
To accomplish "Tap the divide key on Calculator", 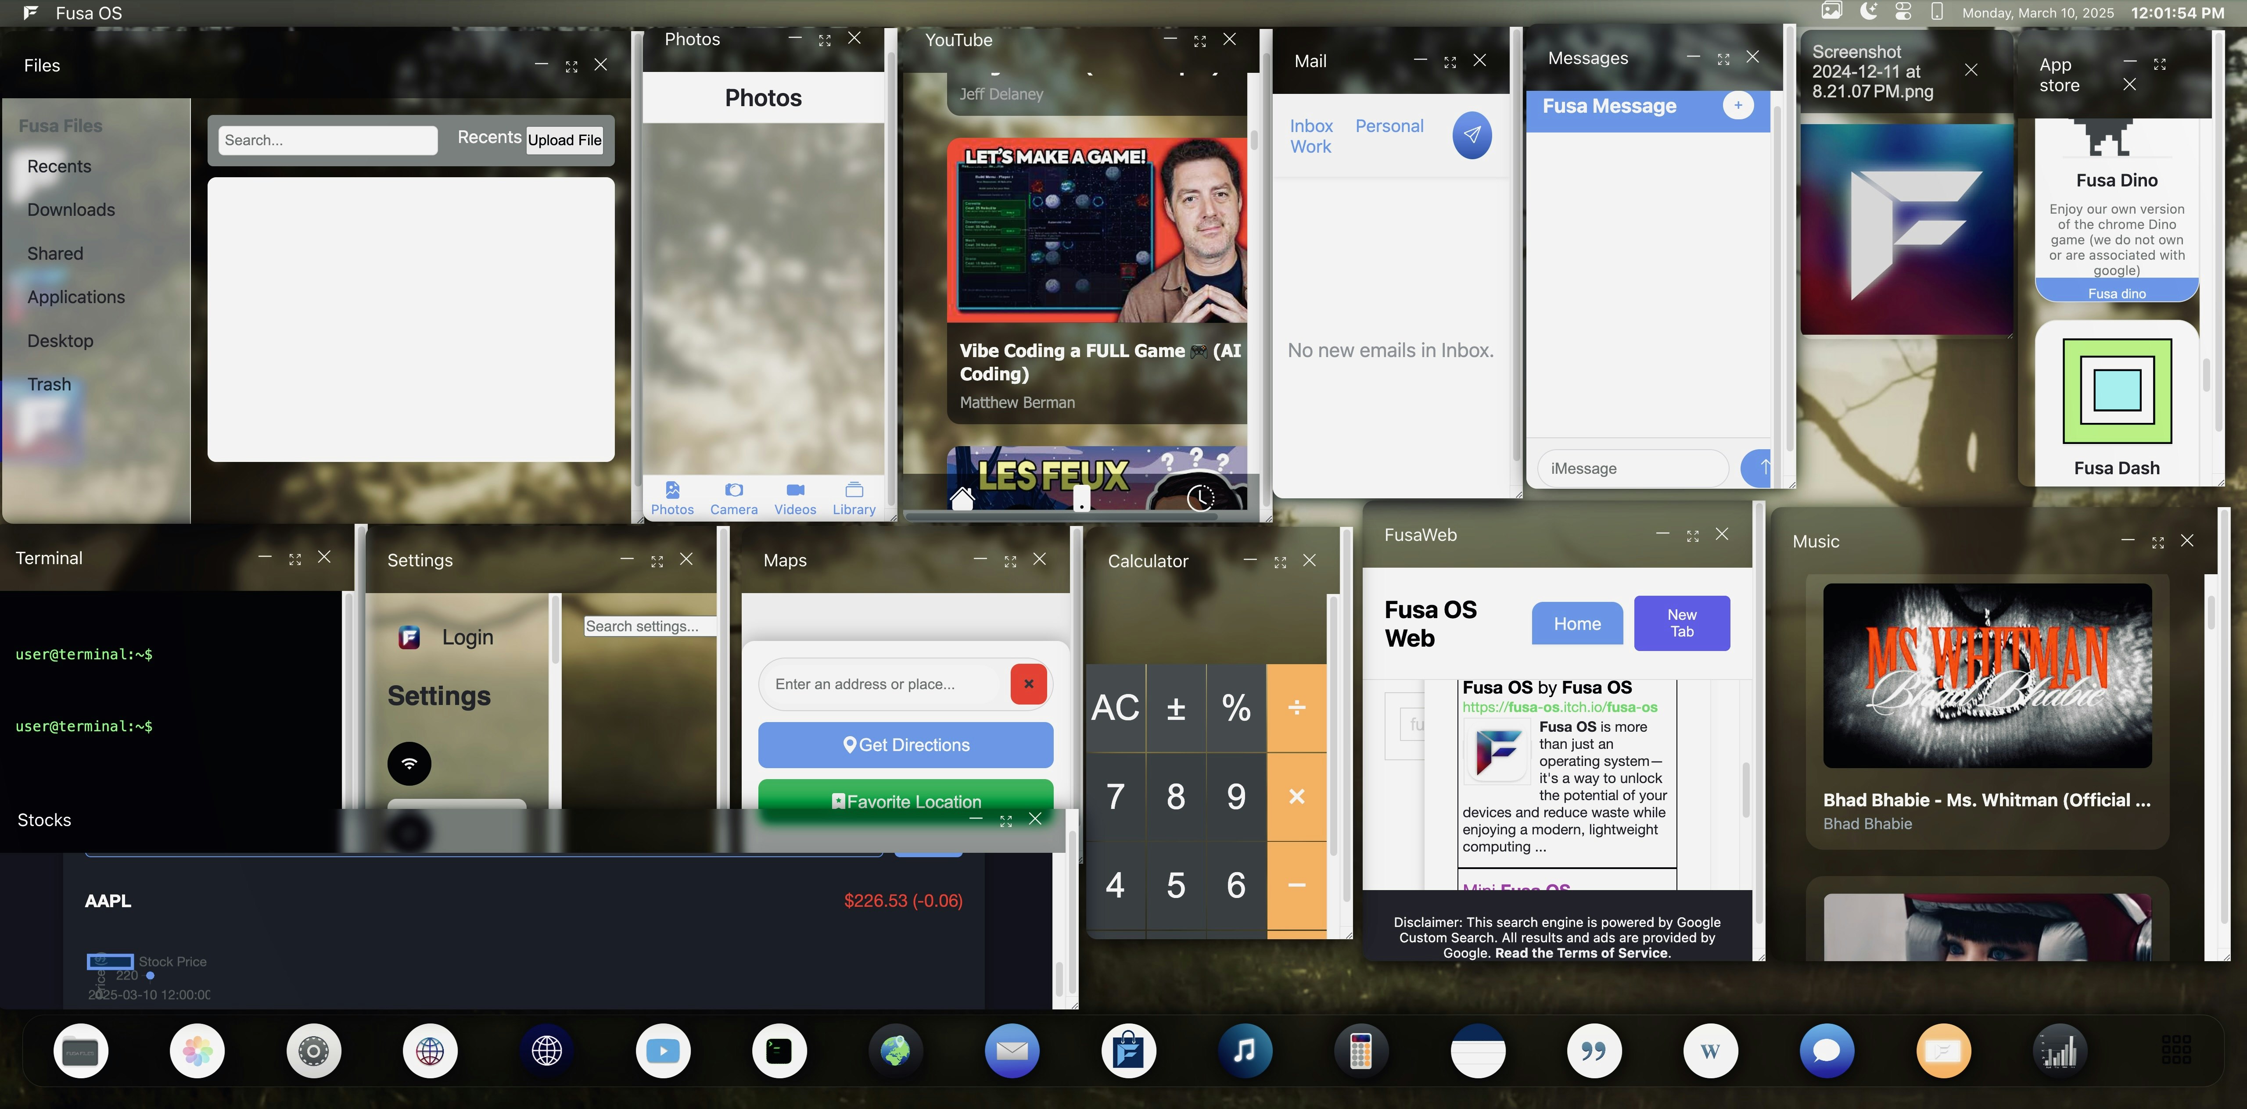I will pyautogui.click(x=1296, y=708).
